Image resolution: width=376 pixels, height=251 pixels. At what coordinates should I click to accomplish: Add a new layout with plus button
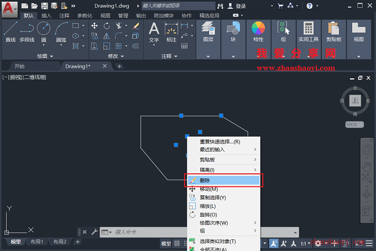(x=77, y=242)
